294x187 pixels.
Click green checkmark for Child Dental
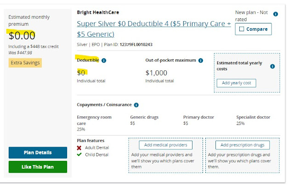(79, 154)
